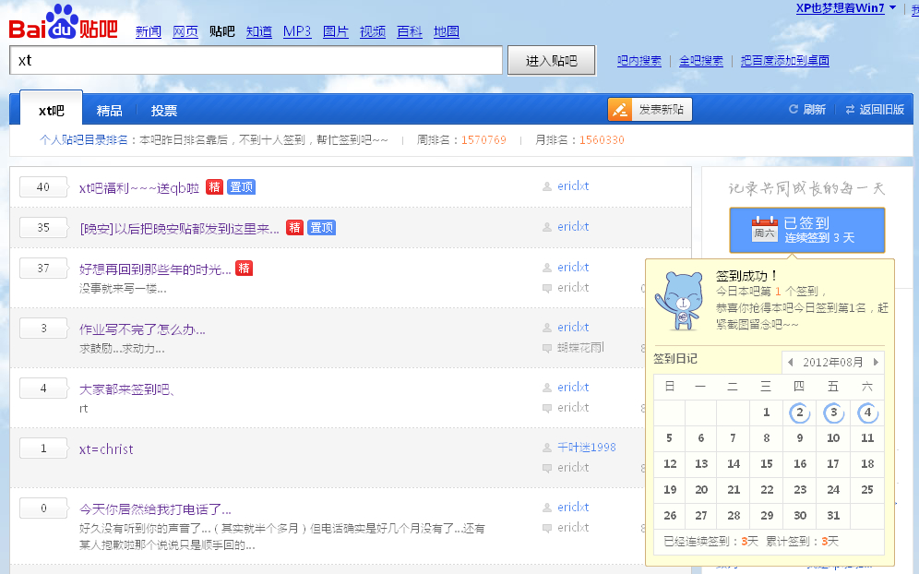
Task: Go to next month in calendar
Action: [x=876, y=363]
